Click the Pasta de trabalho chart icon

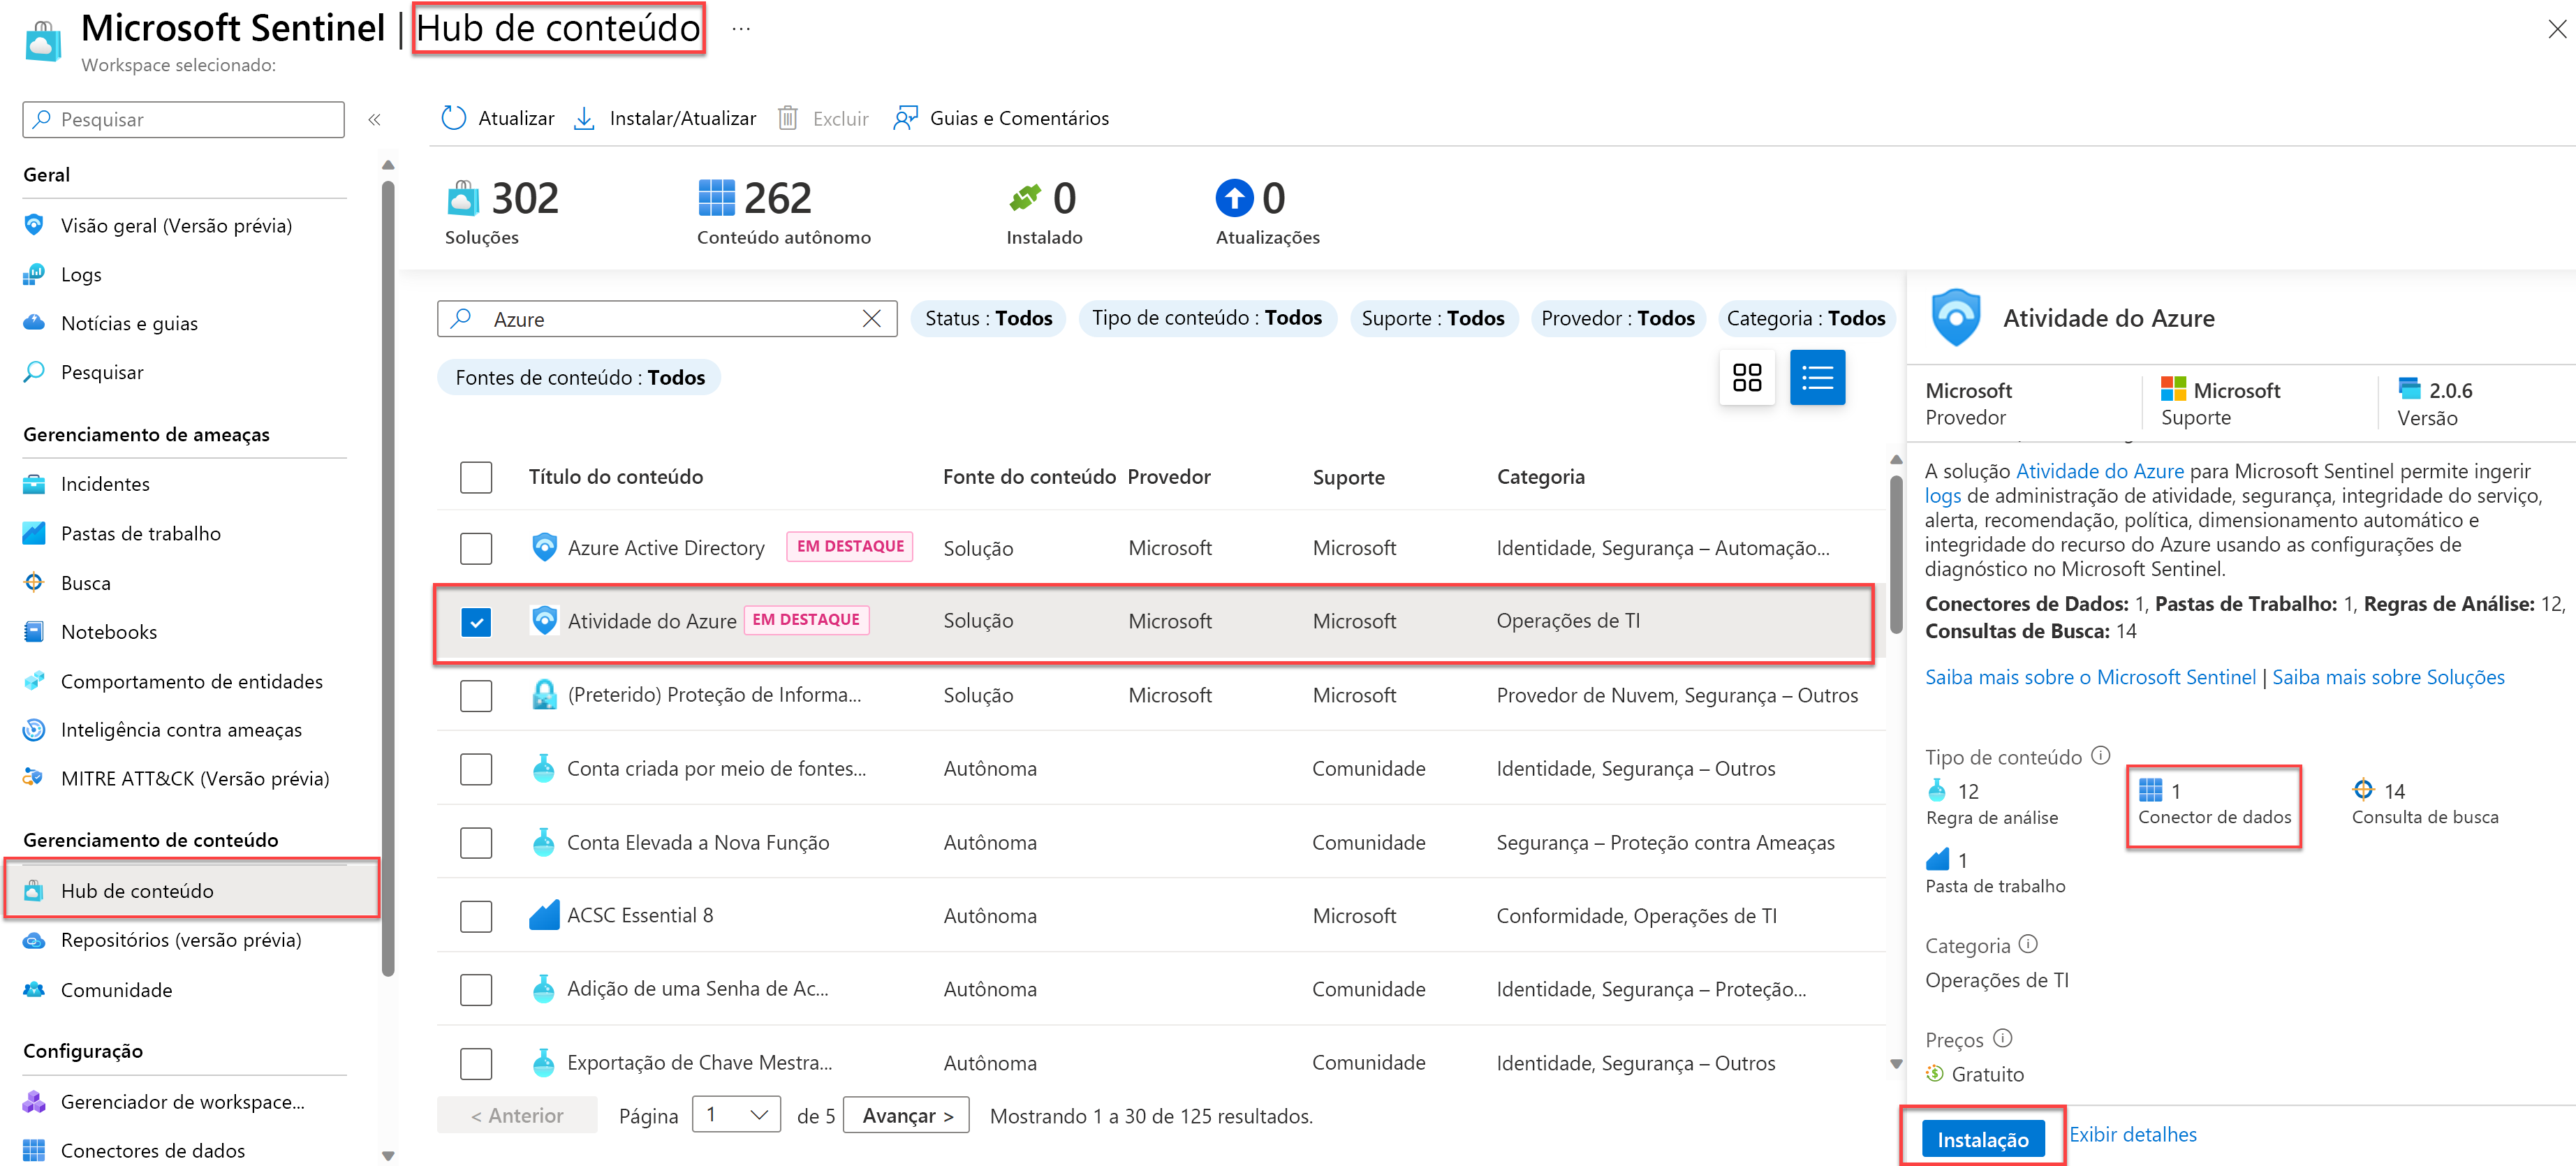click(1937, 859)
